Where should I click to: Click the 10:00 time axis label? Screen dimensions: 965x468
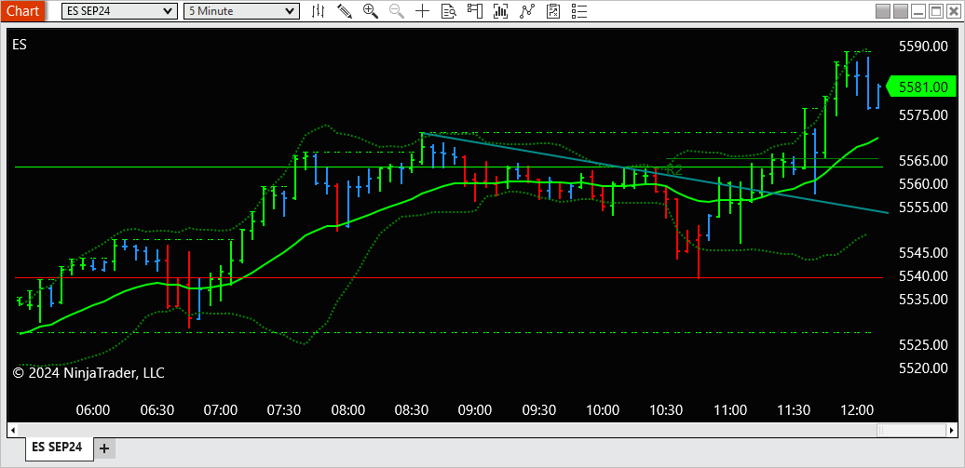602,410
